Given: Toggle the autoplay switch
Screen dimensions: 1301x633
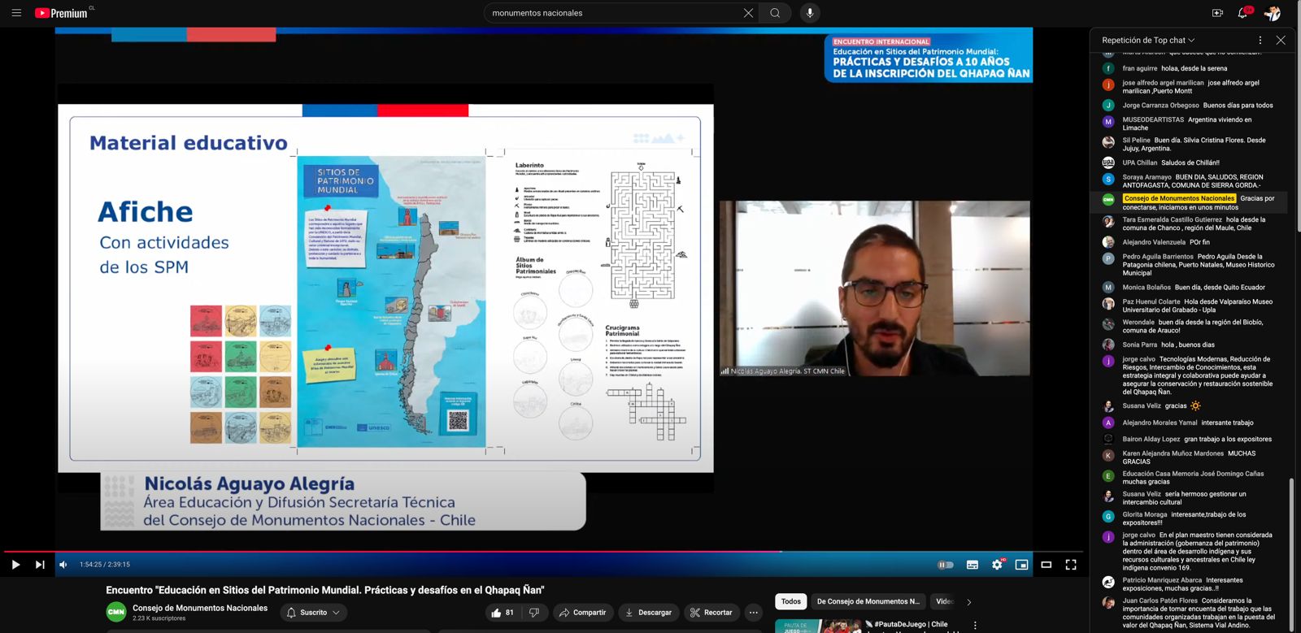Looking at the screenshot, I should [946, 565].
